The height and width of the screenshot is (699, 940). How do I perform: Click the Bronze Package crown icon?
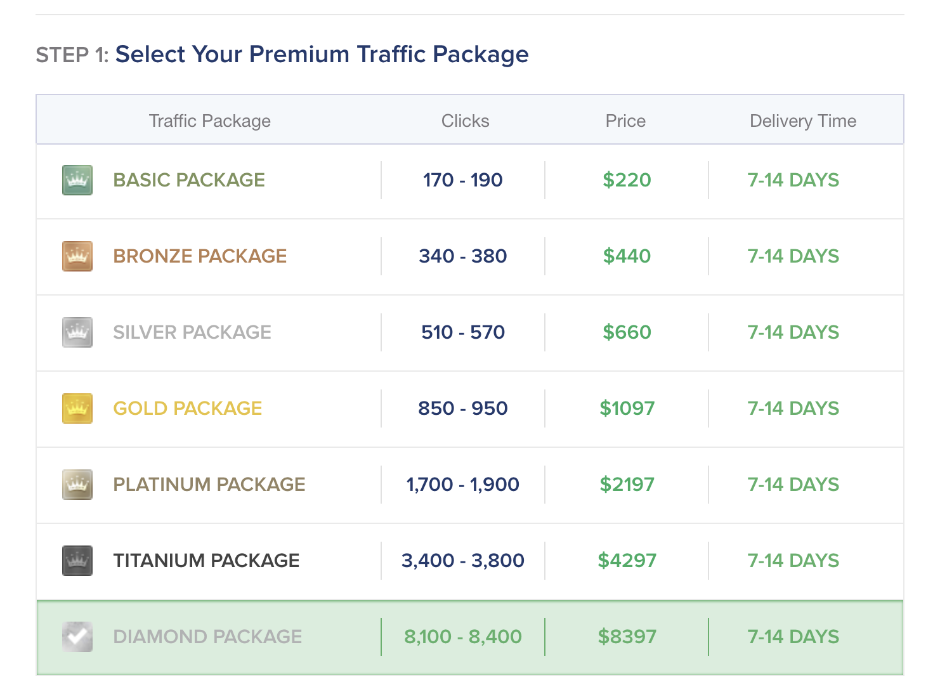point(77,256)
